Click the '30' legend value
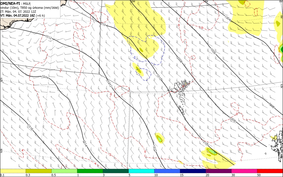 tap(233, 175)
